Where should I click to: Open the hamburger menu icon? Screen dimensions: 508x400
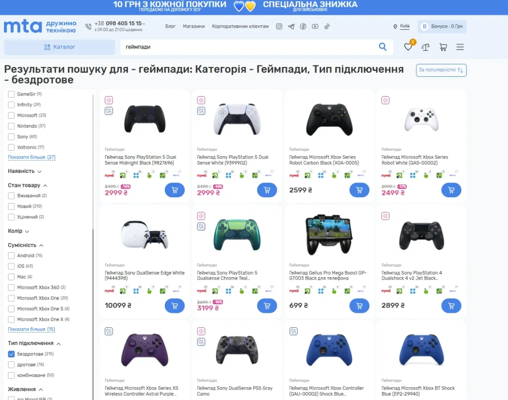[460, 47]
